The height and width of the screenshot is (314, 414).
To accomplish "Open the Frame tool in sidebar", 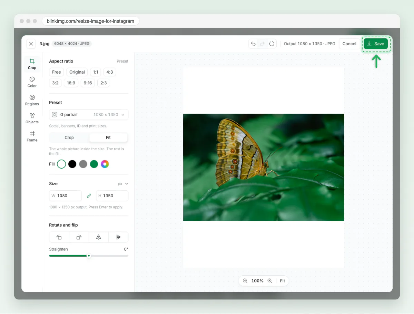I will pos(32,136).
